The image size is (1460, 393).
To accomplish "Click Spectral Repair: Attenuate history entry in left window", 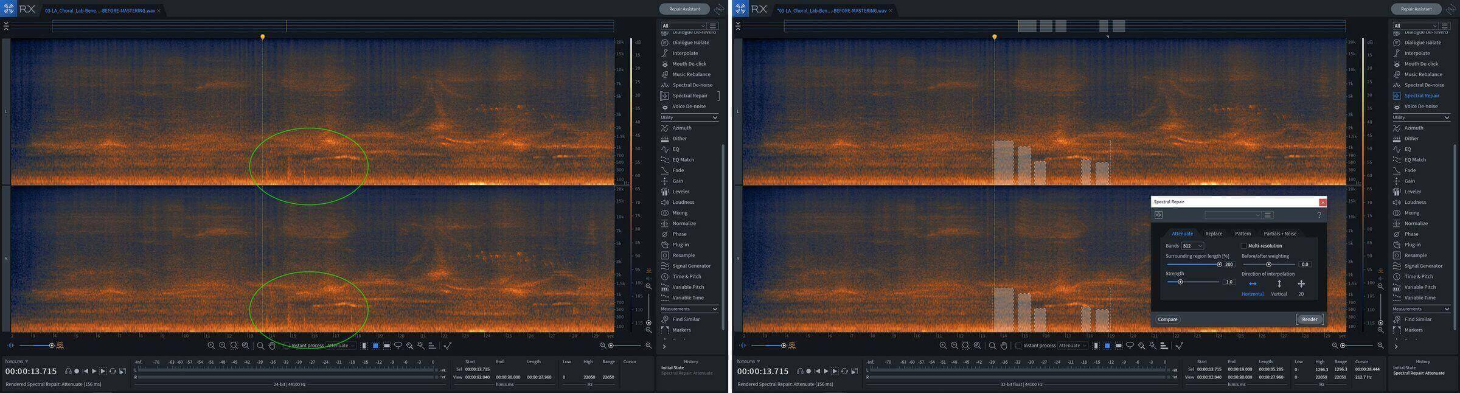I will 687,373.
